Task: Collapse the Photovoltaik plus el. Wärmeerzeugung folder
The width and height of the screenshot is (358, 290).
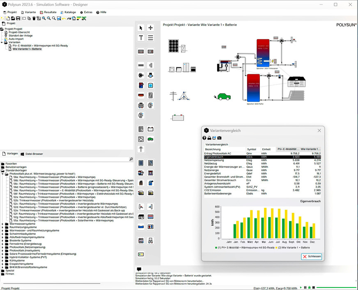Action: coord(2,174)
